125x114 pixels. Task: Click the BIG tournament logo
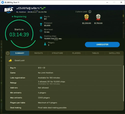pos(9,10)
